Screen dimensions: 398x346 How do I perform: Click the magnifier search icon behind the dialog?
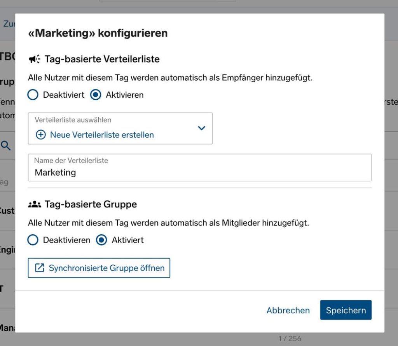click(x=6, y=146)
